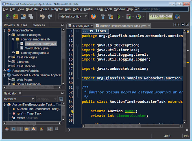Click the Undo arrow icon

42,17
